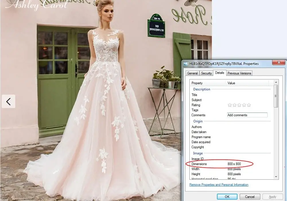Select the Details tab
This screenshot has height=201, width=287.
(x=220, y=73)
